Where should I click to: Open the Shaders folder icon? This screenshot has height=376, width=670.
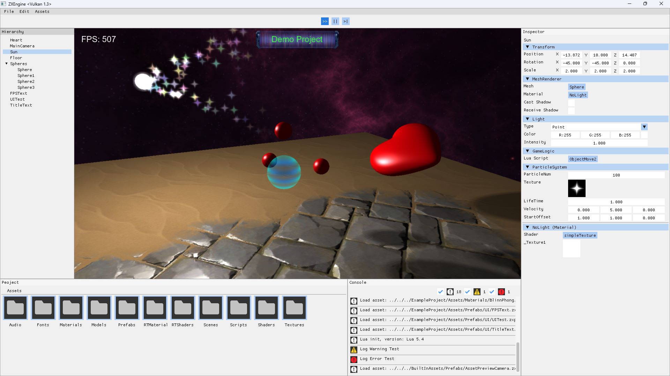(267, 308)
